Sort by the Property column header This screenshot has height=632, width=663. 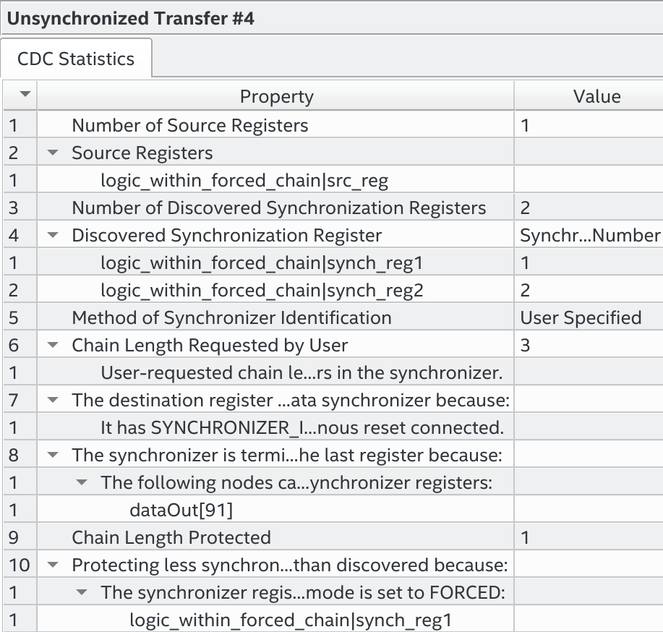tap(276, 96)
